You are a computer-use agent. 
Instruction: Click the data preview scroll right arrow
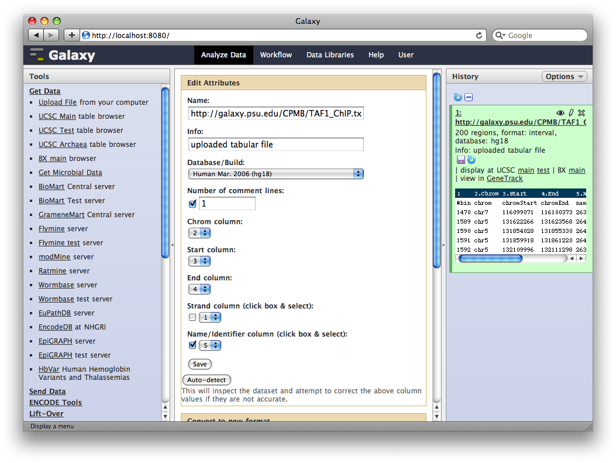pos(581,258)
